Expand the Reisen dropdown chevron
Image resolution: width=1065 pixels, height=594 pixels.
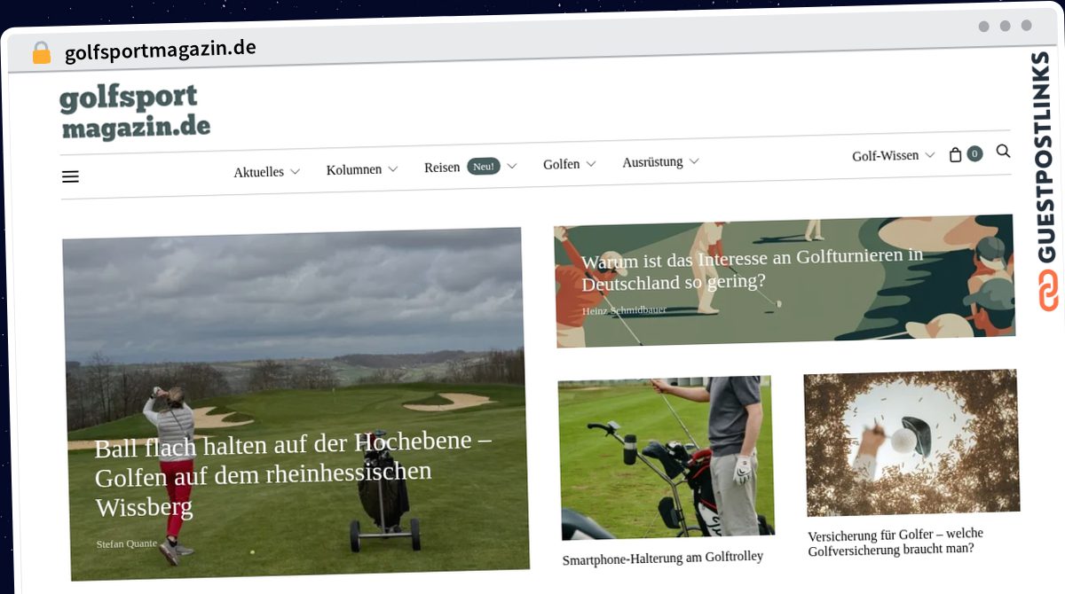pos(511,166)
